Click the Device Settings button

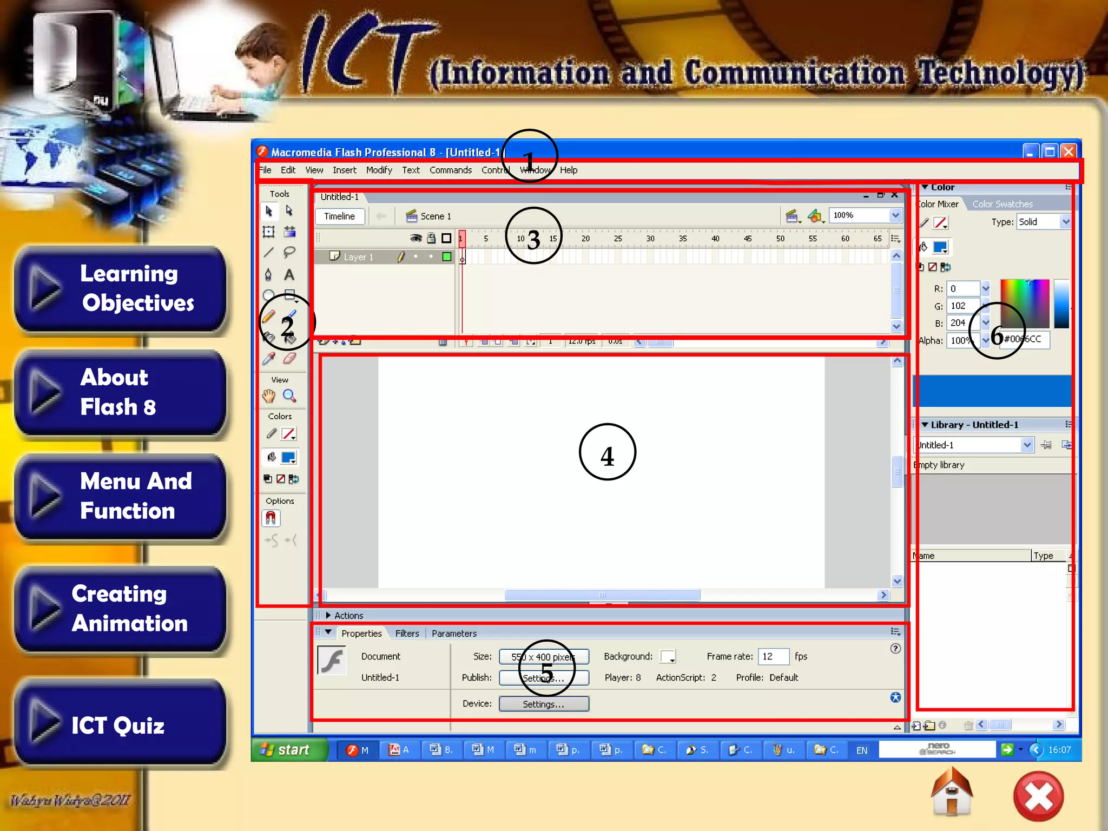(x=544, y=704)
